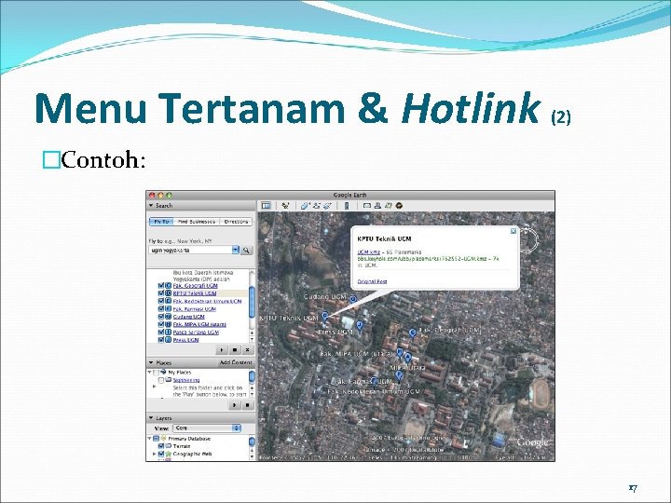The height and width of the screenshot is (503, 671).
Task: Open the Fly to search history dropdown
Action: 236,251
